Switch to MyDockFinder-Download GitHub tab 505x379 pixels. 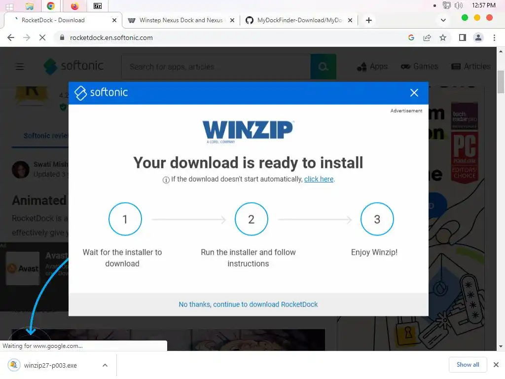(299, 20)
